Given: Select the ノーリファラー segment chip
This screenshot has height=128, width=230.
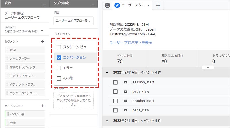Looking at the screenshot, I should click(x=25, y=58).
